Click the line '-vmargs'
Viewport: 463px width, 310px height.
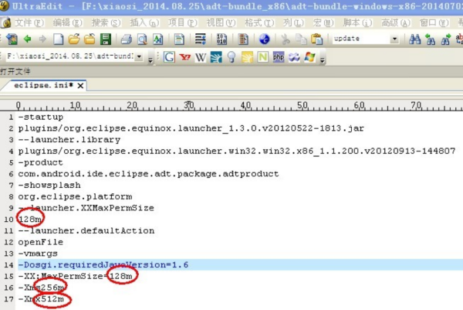pos(38,254)
